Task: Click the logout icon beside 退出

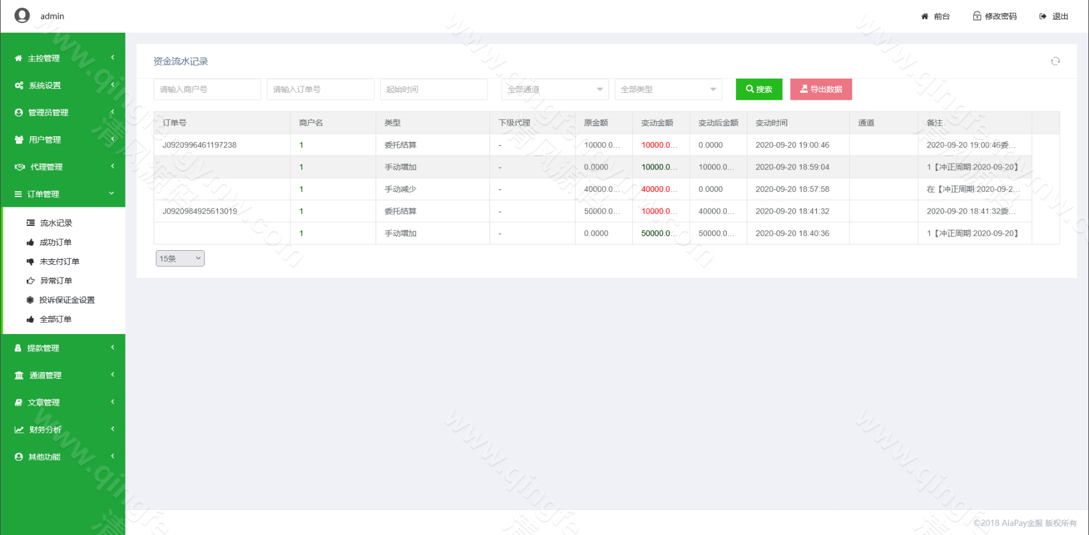Action: pos(1043,17)
